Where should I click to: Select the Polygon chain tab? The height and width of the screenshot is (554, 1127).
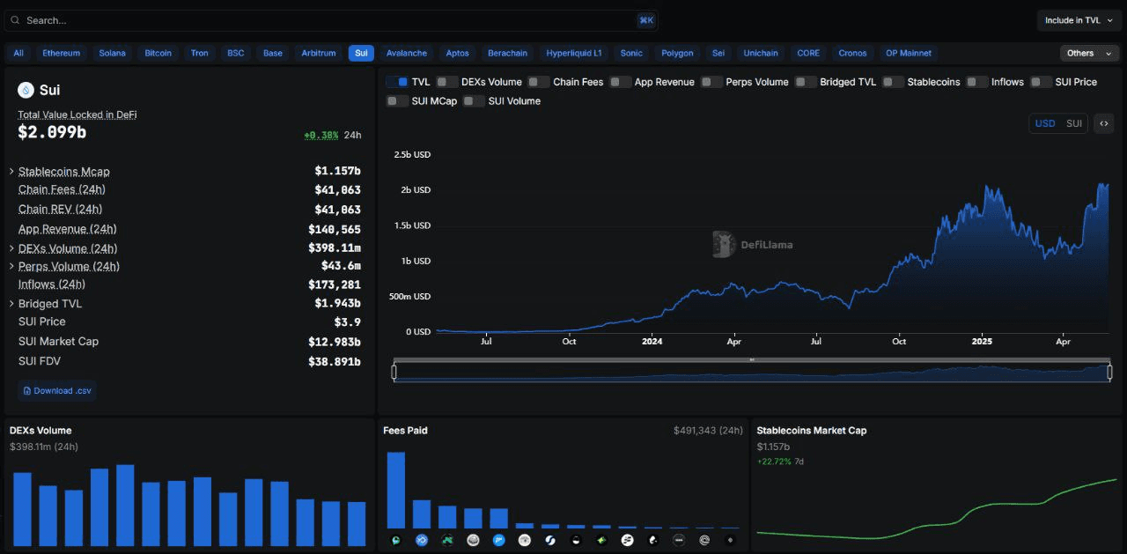pos(678,53)
